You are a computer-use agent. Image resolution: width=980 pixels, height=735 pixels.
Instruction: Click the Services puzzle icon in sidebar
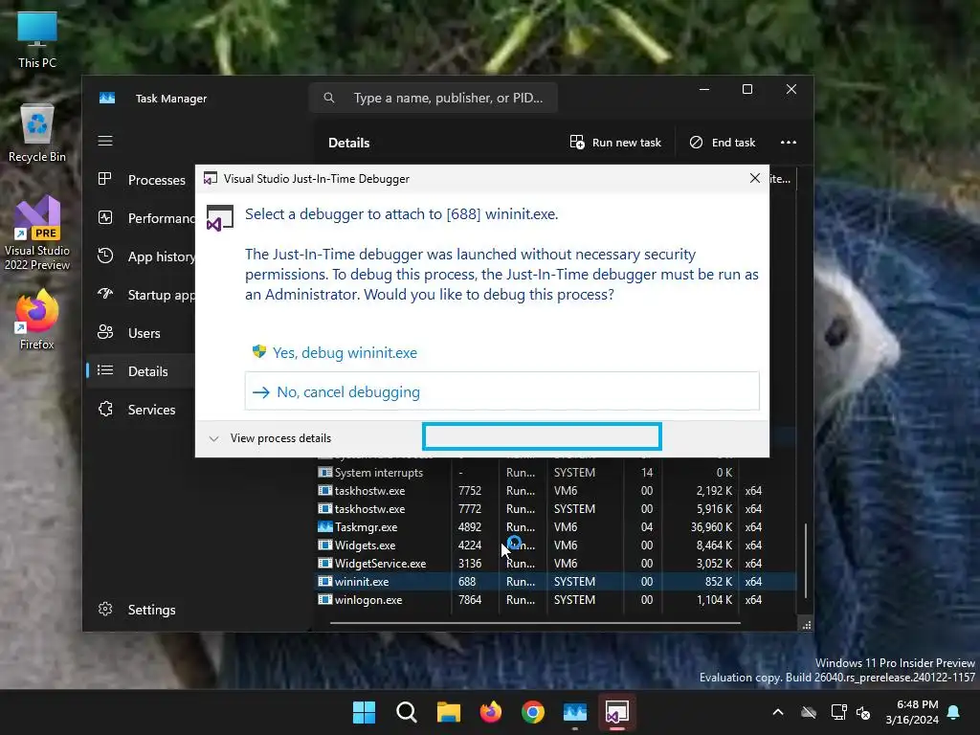point(105,409)
